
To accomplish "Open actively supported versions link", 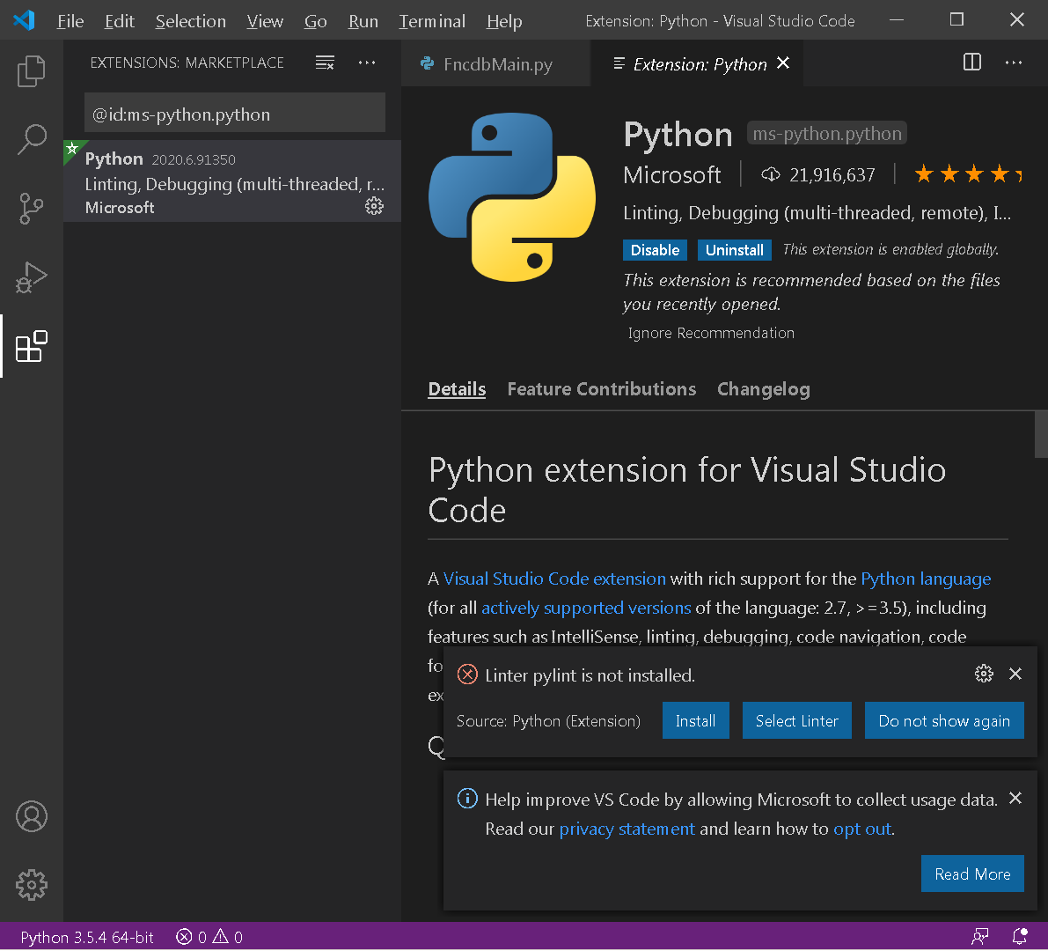I will point(586,608).
